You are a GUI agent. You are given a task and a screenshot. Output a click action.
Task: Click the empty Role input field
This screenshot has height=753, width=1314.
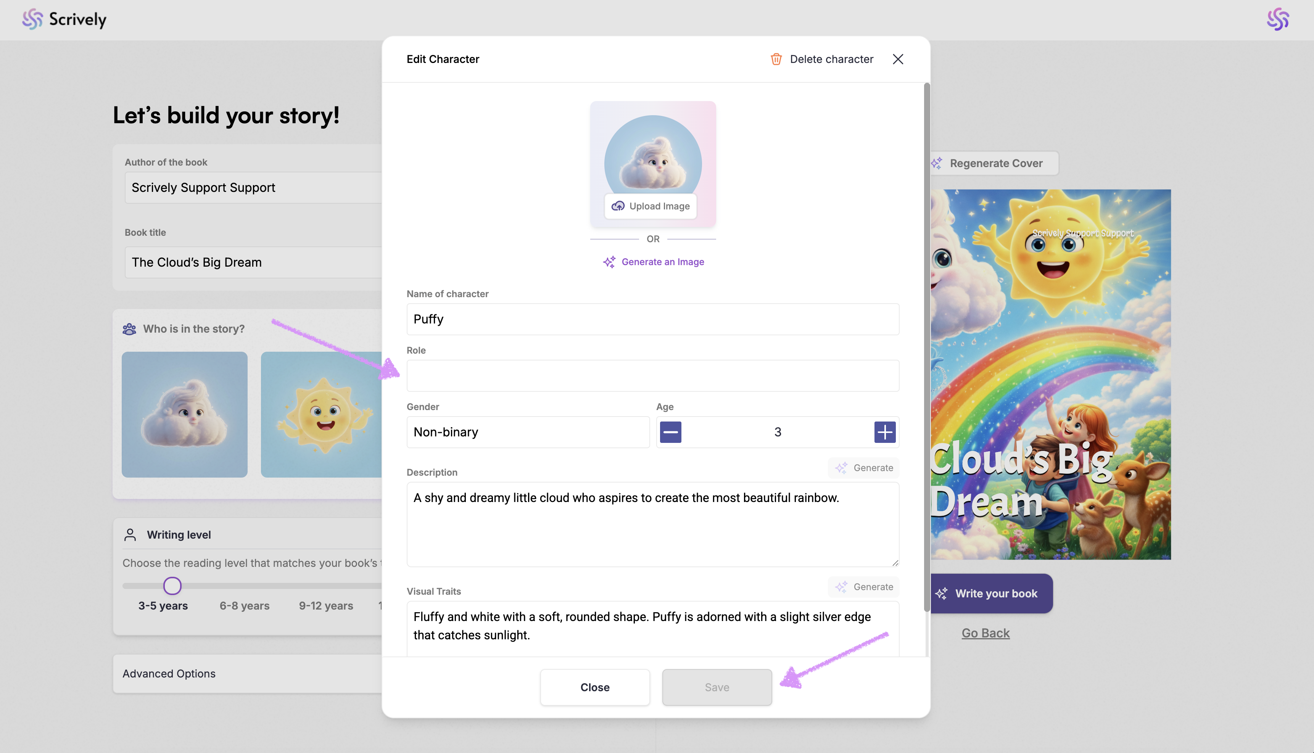pos(652,375)
